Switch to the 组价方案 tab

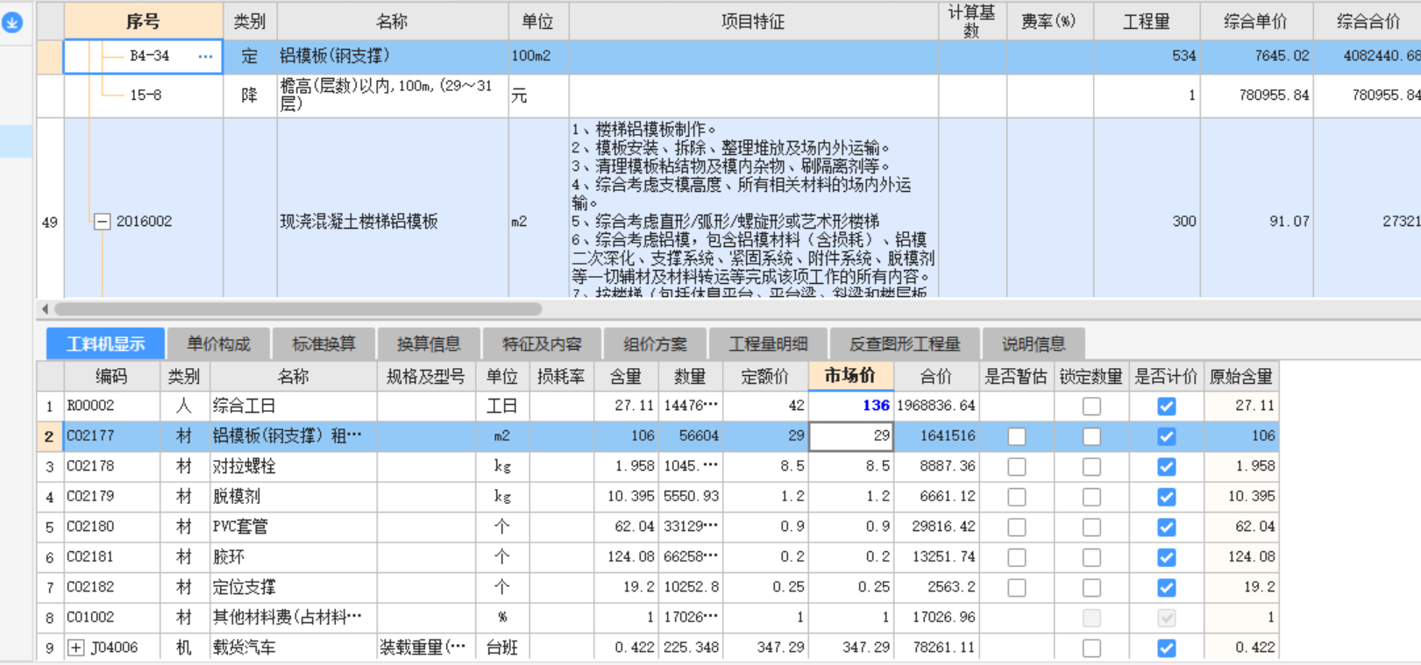coord(655,344)
